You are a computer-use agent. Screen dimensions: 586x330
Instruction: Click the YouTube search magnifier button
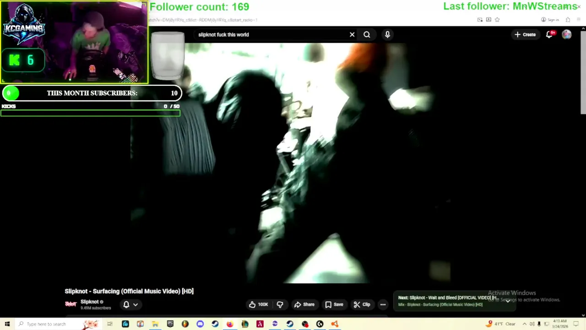click(x=367, y=34)
